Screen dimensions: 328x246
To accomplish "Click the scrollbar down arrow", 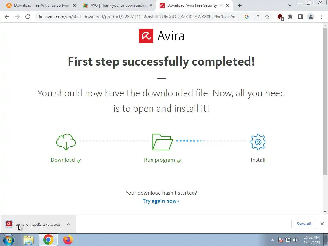I will (325, 212).
